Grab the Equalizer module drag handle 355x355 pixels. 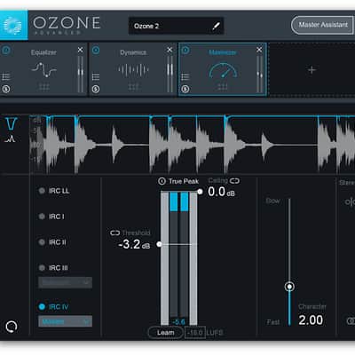coord(44,87)
